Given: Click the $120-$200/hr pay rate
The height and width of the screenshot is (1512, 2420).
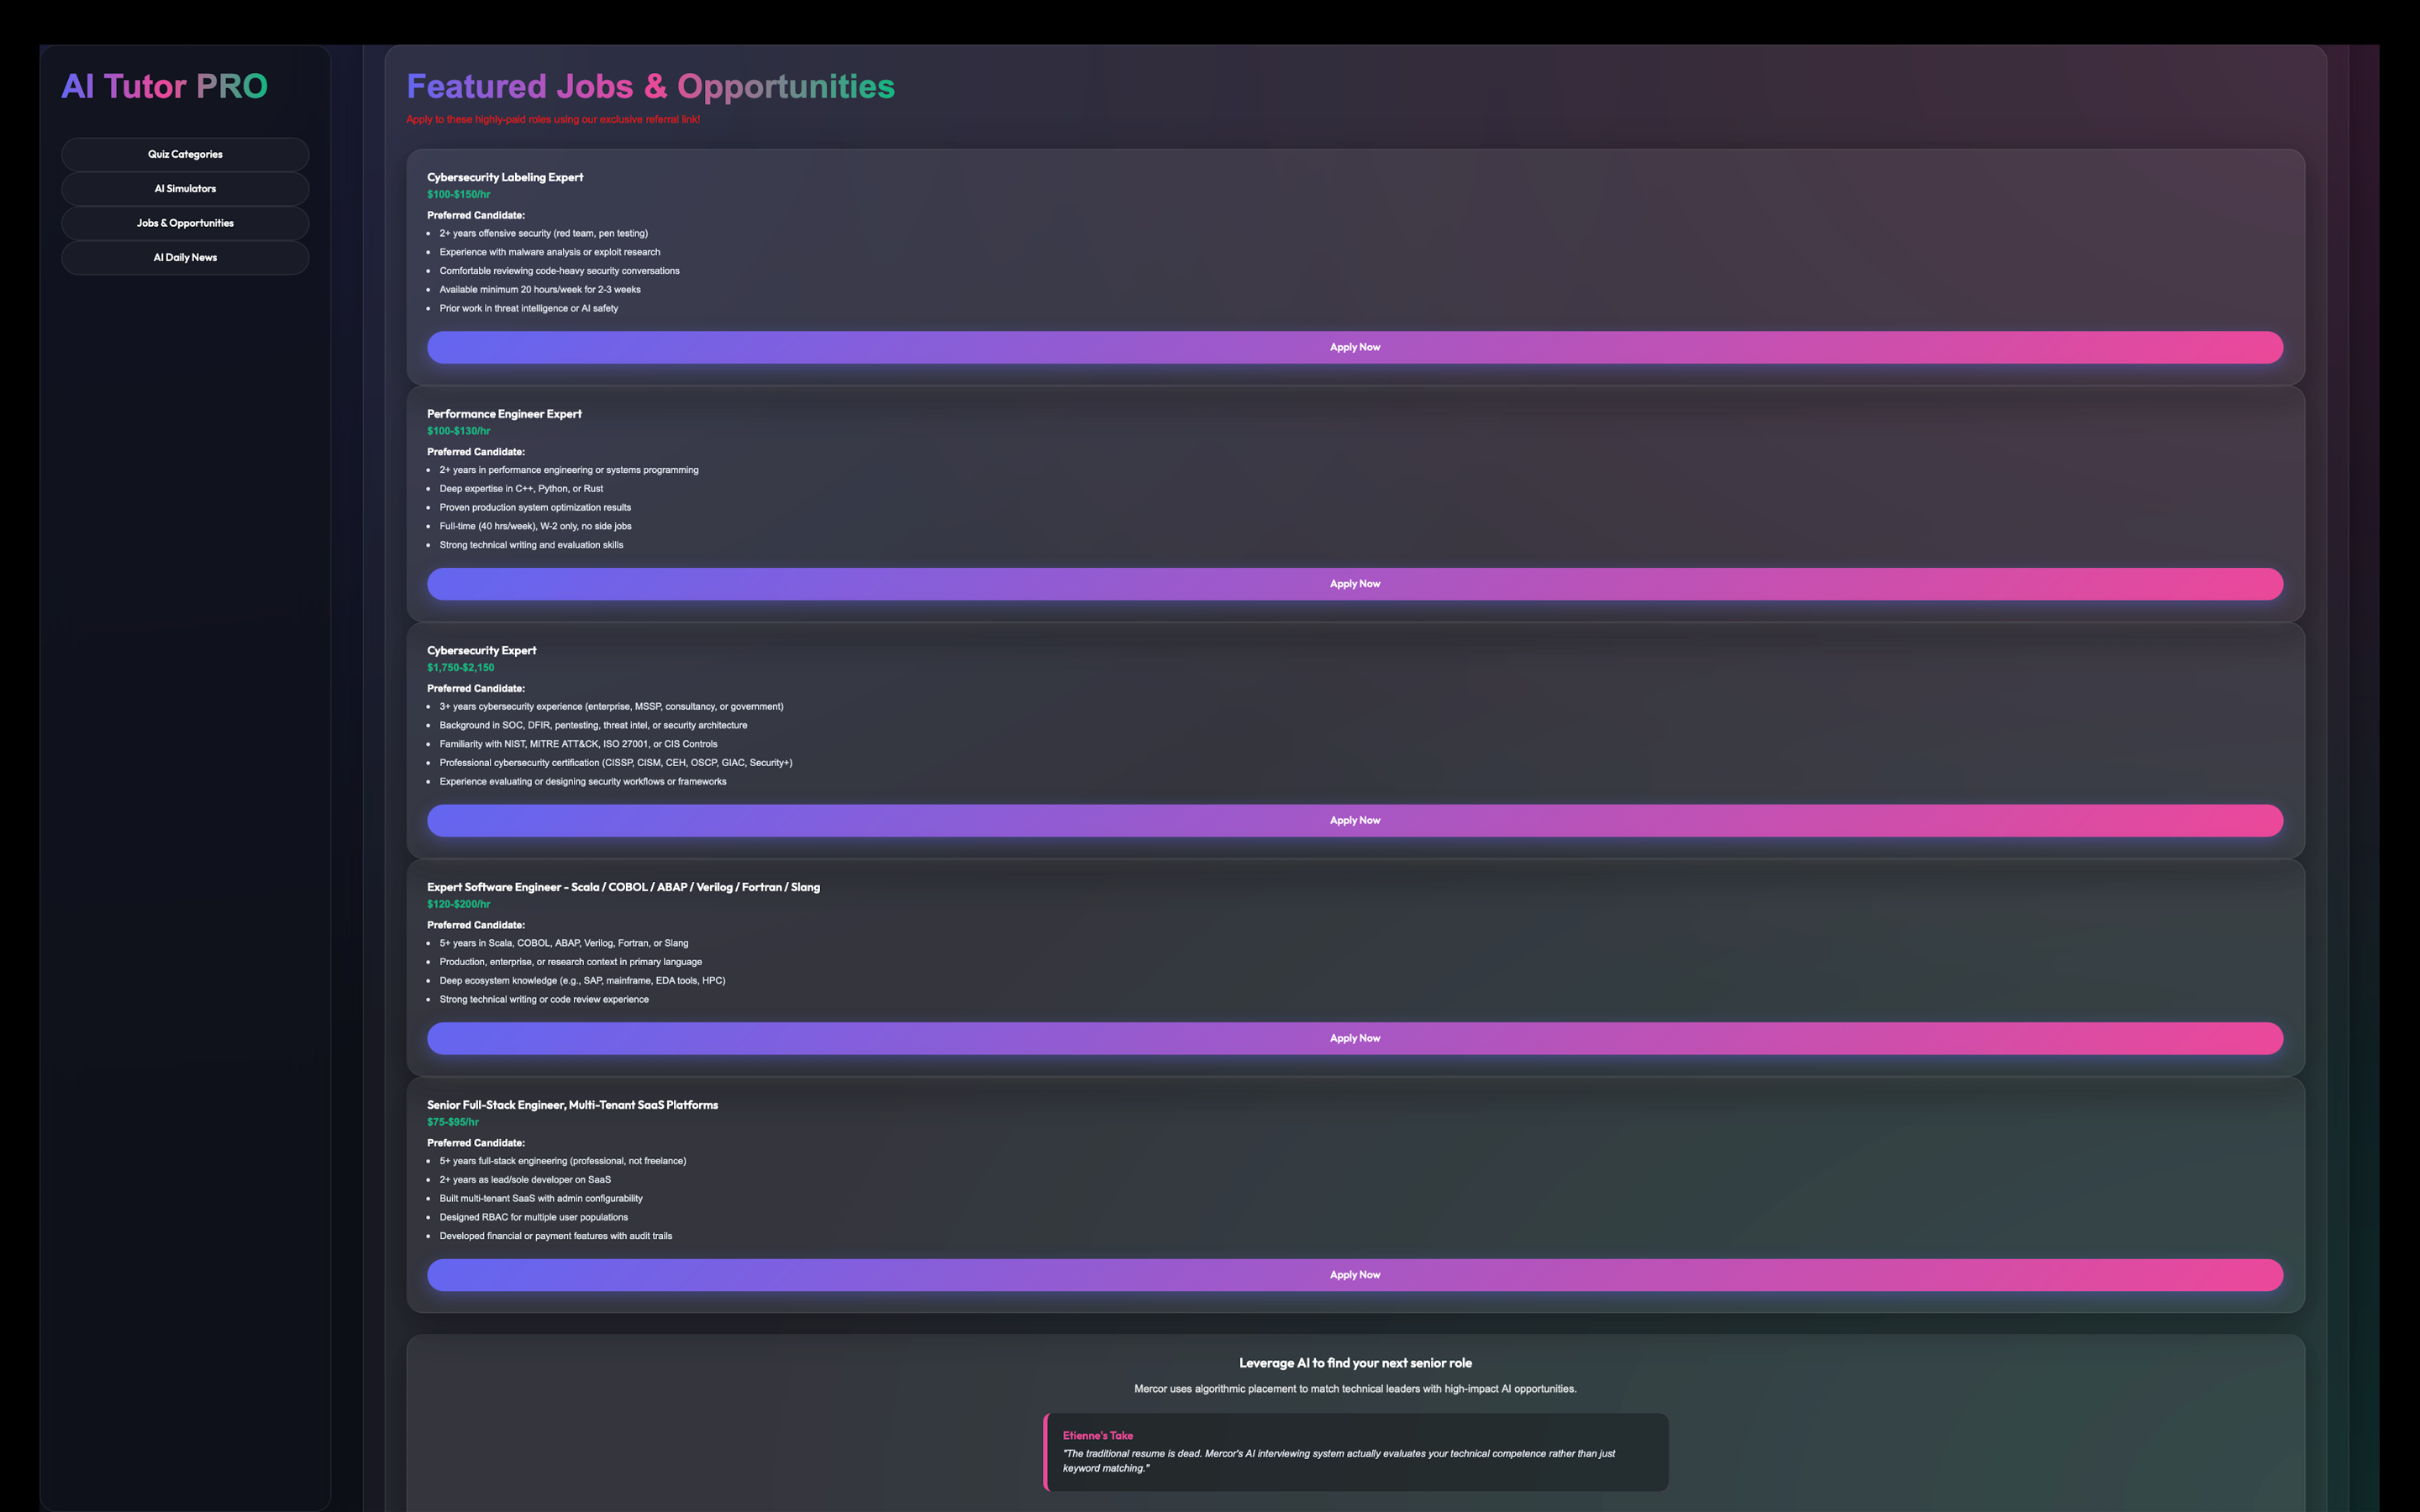Looking at the screenshot, I should click(x=459, y=904).
